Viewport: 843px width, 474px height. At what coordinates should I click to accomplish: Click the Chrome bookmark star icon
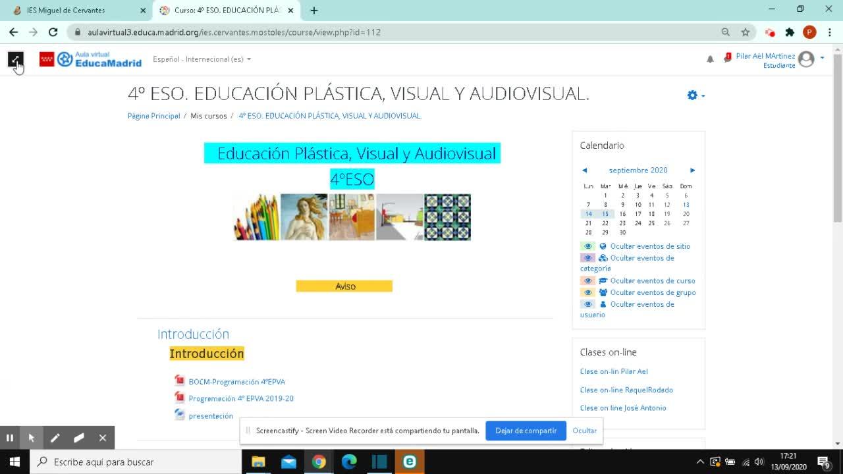[x=746, y=32]
